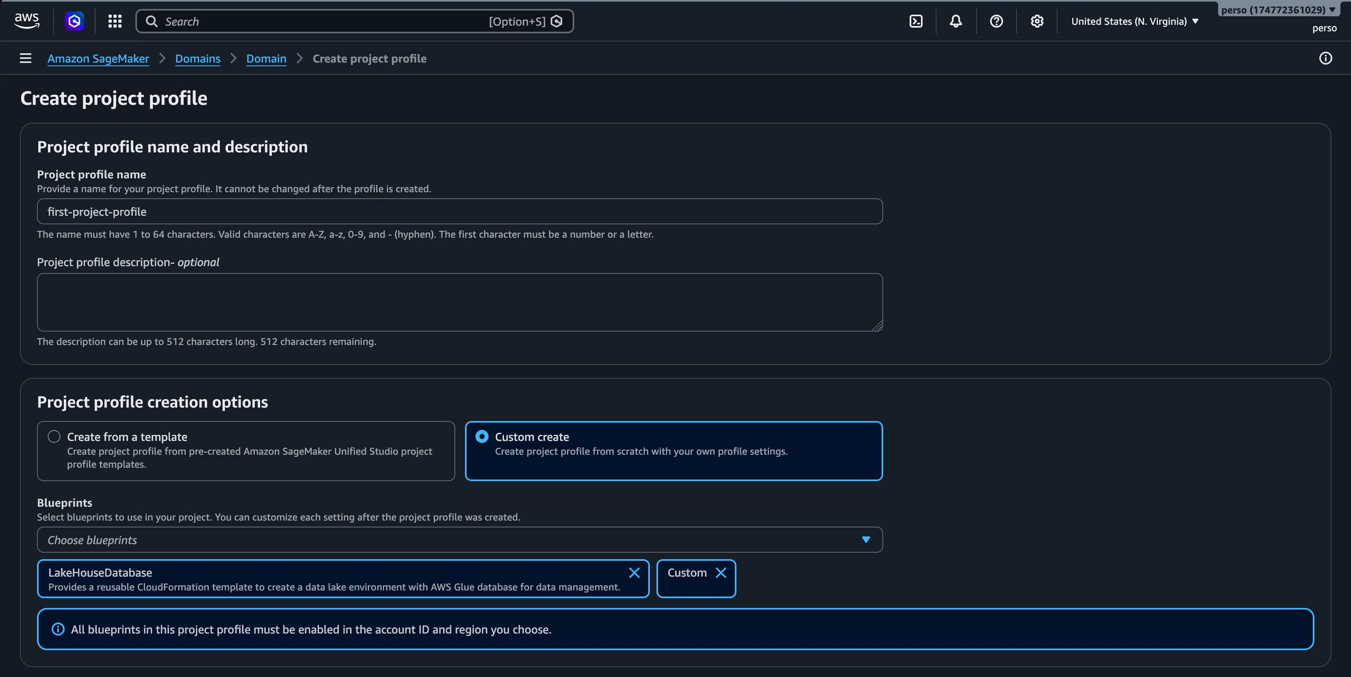Remove the LakeHouseDatabase blueprint
The height and width of the screenshot is (677, 1351).
634,573
